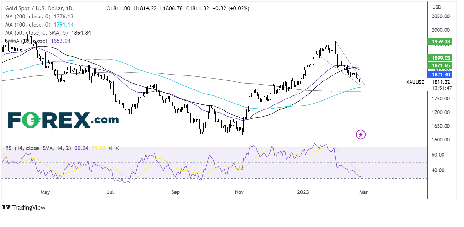Click the Sep label on time axis
This screenshot has height=227, width=464.
pyautogui.click(x=176, y=192)
